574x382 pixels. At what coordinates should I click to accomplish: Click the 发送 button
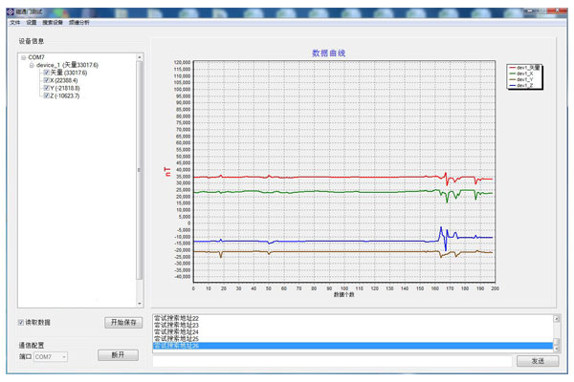coord(537,361)
